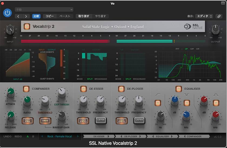Click the やり直す redo button
Image resolution: width=227 pixels, height=148 pixels.
101,16
